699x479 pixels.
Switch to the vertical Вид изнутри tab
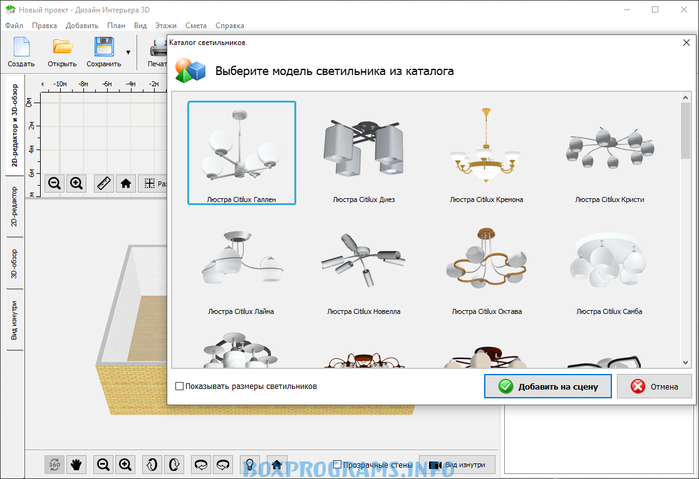click(14, 321)
